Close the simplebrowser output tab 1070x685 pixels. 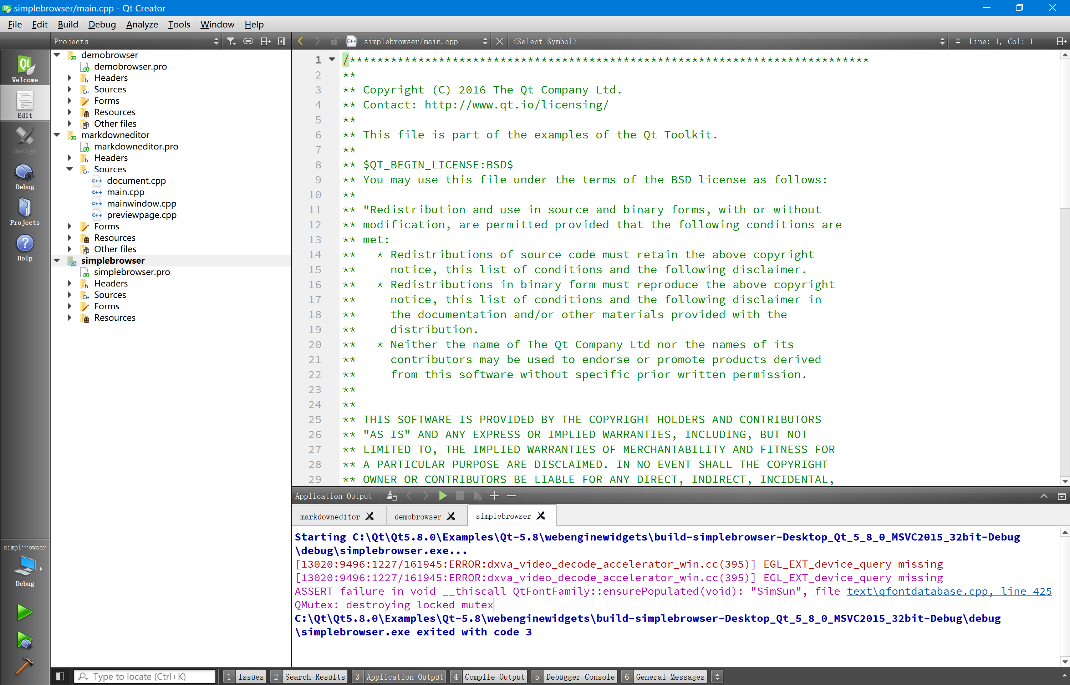coord(541,516)
